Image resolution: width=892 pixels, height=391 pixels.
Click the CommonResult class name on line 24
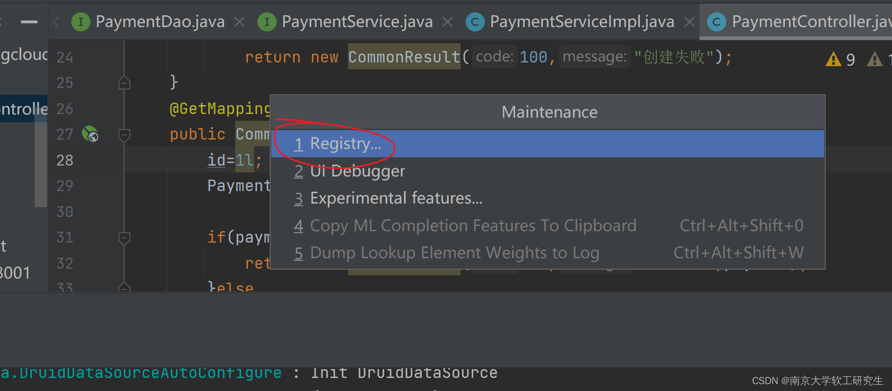tap(404, 57)
